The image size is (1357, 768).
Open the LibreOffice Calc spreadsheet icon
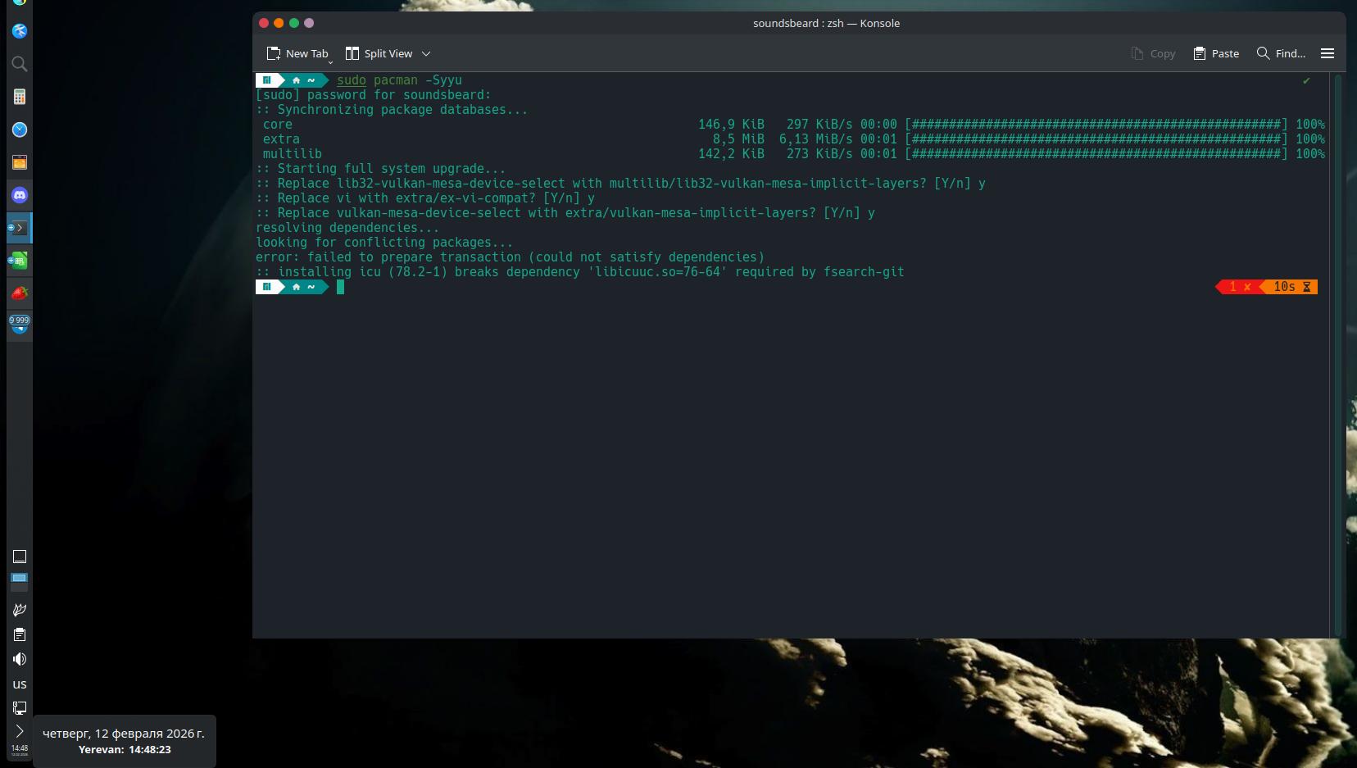(x=20, y=261)
